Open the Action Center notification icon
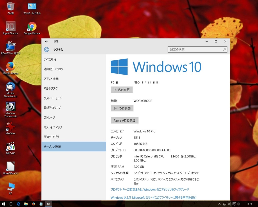 234,204
